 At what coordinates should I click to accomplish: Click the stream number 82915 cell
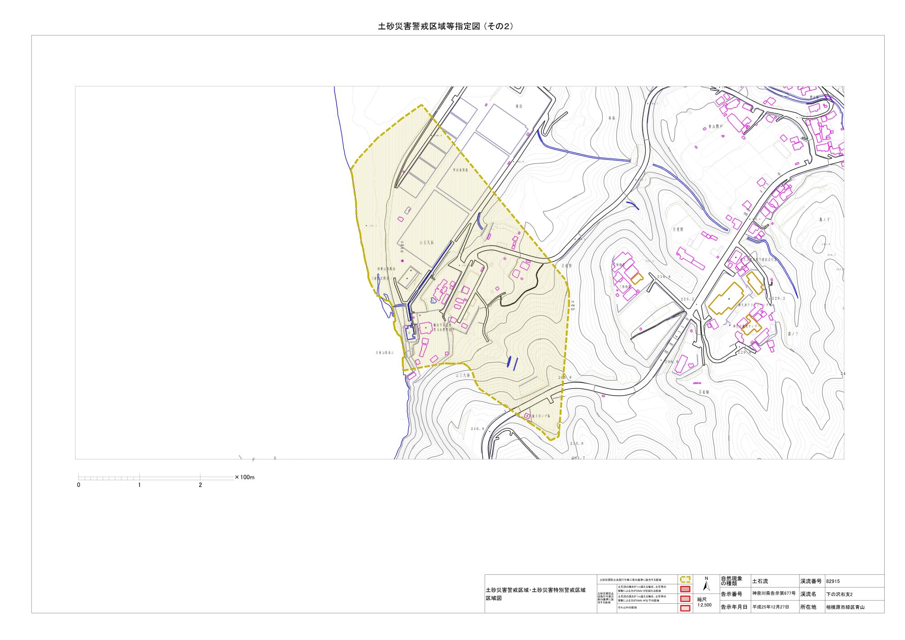833,581
